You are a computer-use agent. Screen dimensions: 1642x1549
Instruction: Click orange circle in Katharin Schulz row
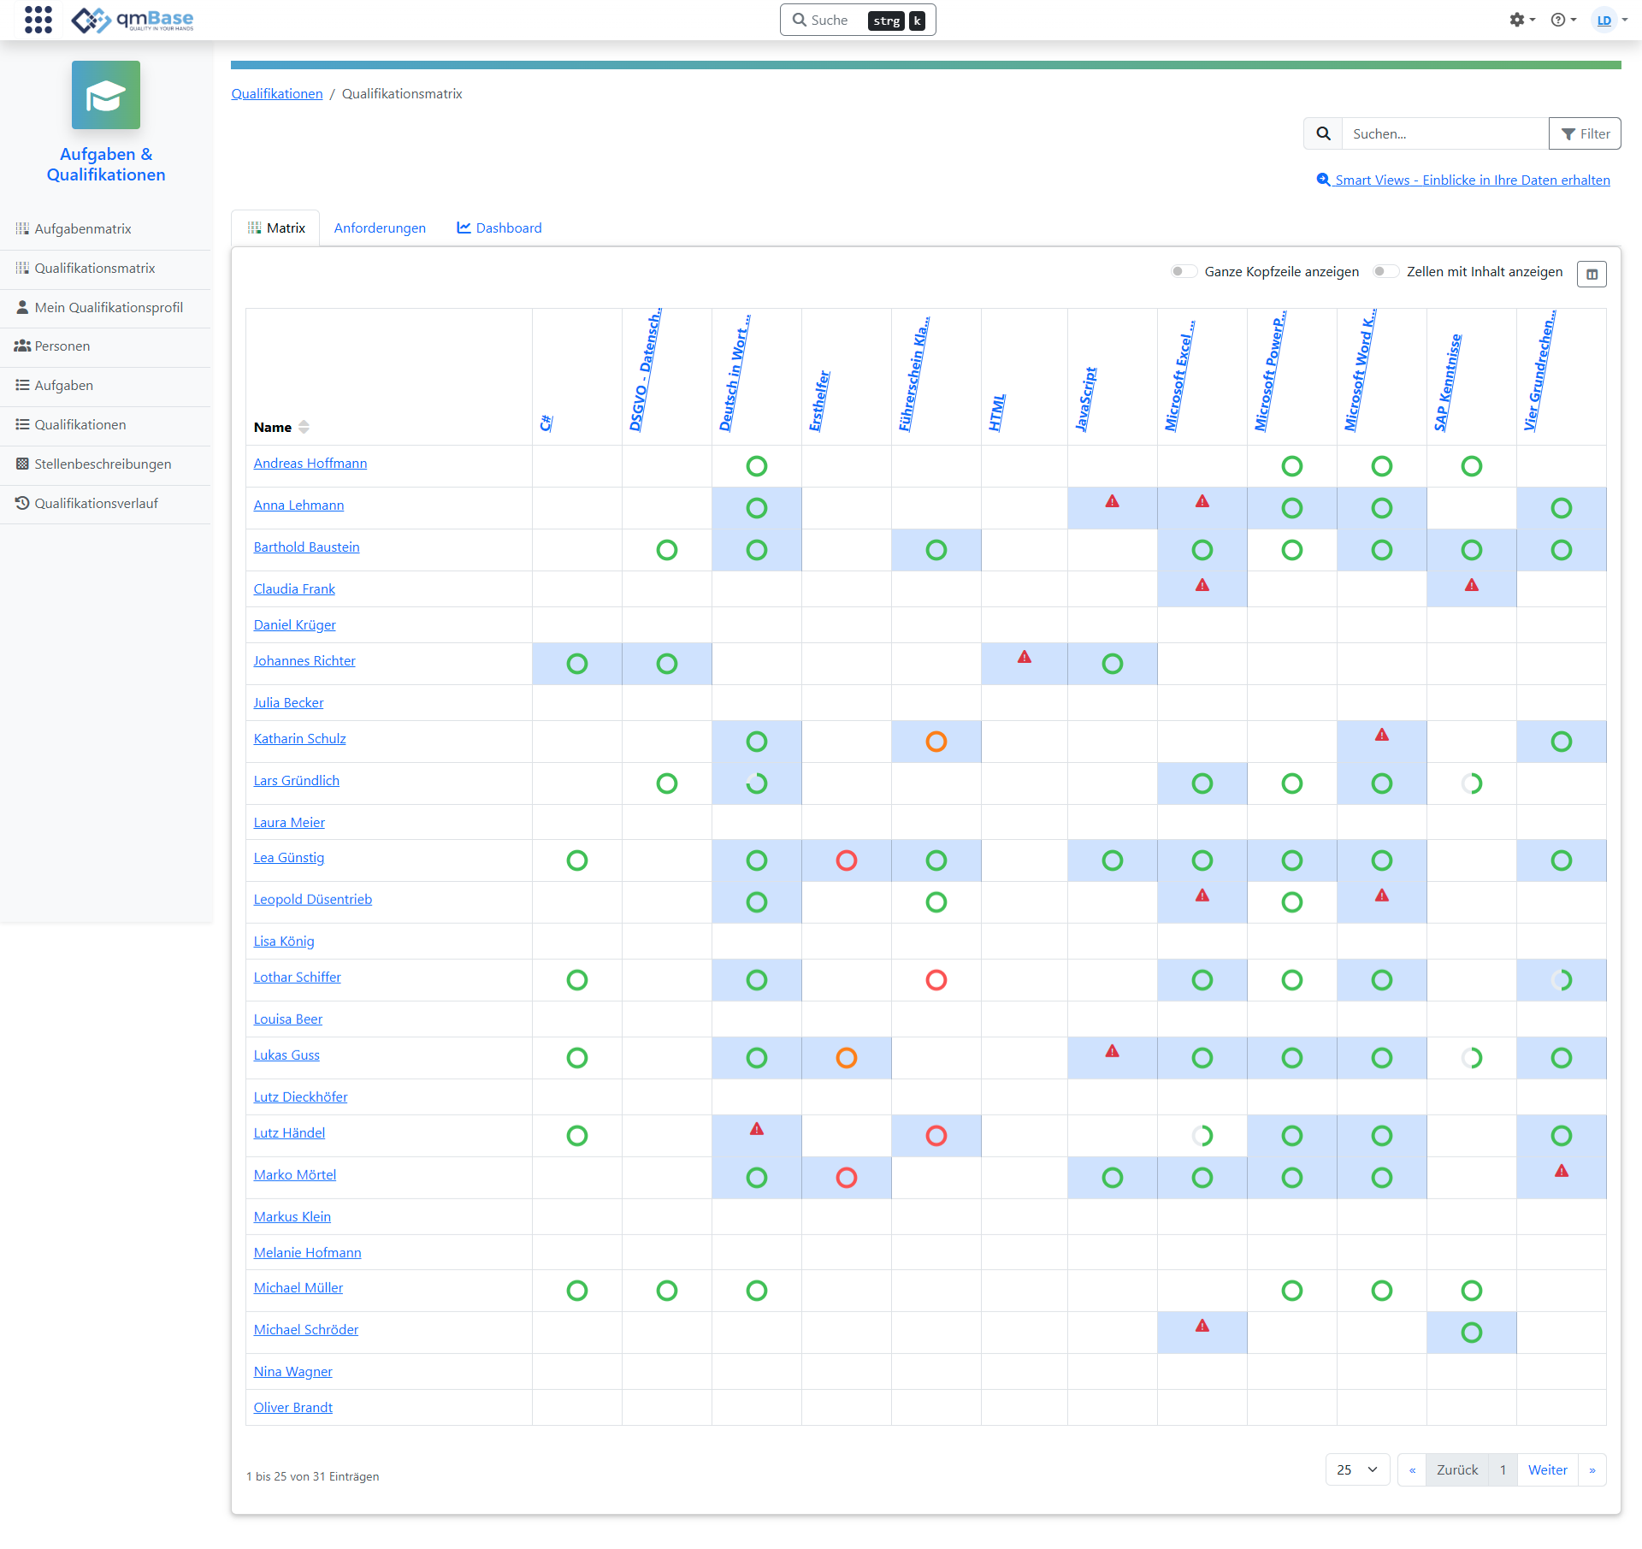tap(936, 742)
